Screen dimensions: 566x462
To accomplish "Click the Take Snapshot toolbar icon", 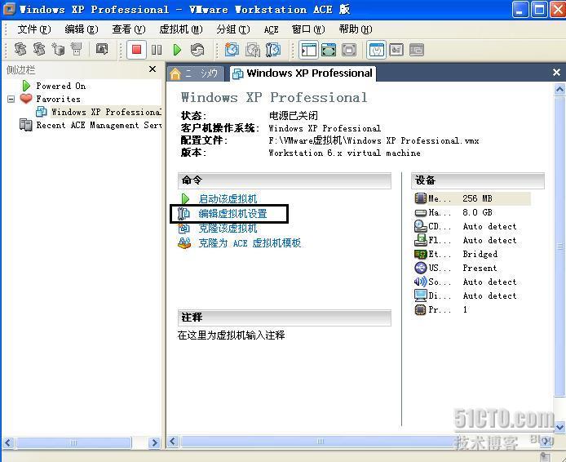I will (x=232, y=50).
